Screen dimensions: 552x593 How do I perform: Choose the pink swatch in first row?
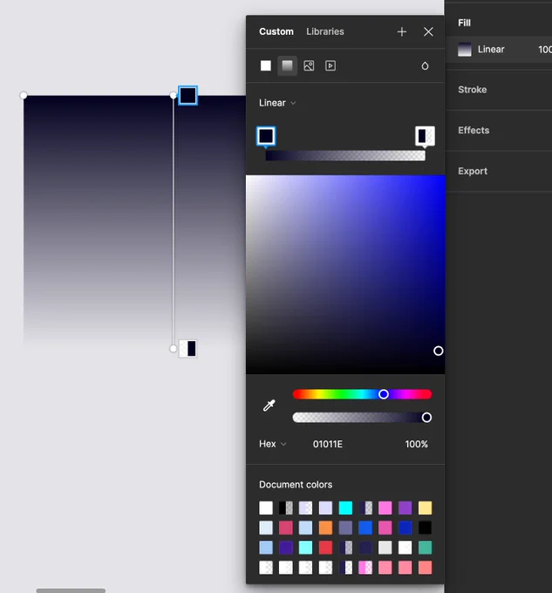385,508
